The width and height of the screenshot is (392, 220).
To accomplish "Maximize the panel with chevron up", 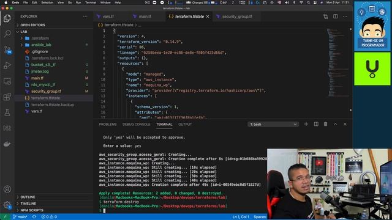I will pyautogui.click(x=335, y=124).
